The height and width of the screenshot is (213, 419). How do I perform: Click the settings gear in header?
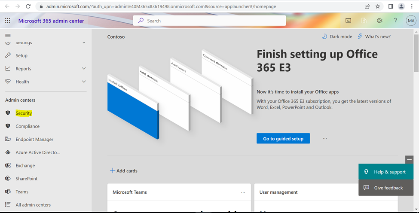pos(380,21)
